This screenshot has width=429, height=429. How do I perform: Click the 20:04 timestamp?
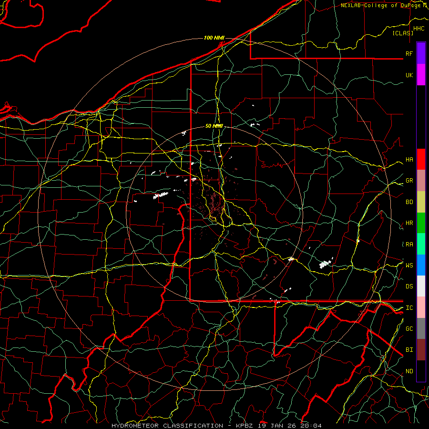311,426
